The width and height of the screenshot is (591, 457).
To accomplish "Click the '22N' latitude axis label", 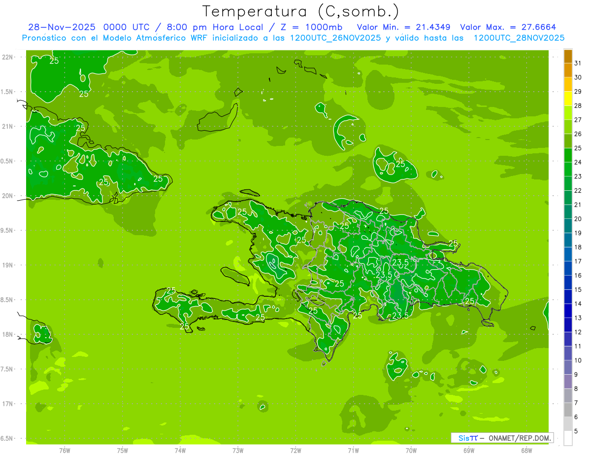I will point(7,57).
